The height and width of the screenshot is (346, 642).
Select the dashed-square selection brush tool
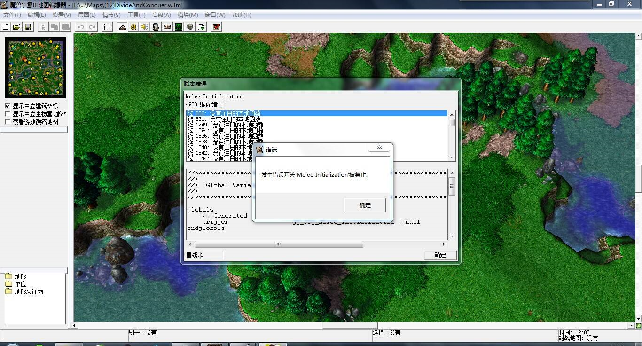tap(108, 27)
